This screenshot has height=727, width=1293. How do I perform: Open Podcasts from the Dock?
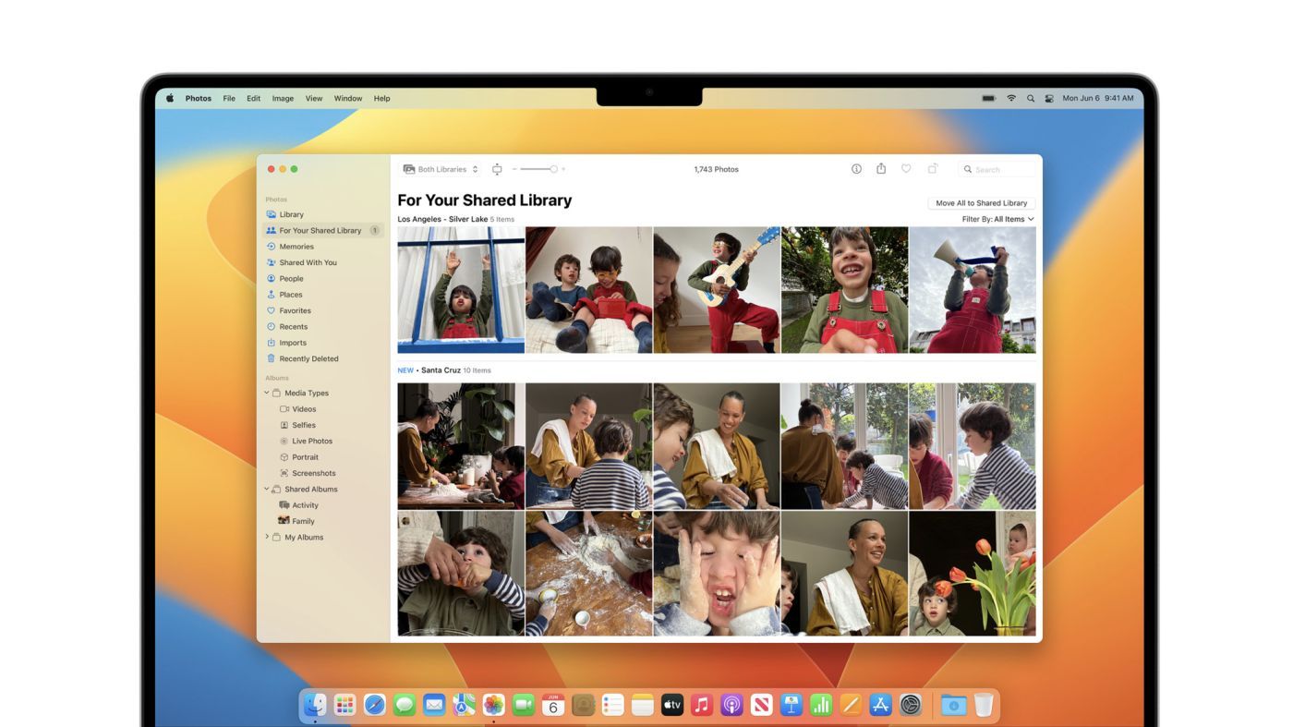pyautogui.click(x=731, y=705)
